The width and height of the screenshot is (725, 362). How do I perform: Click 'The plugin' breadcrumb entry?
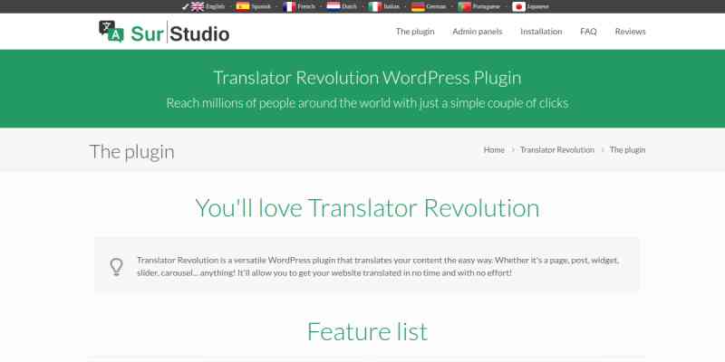coord(627,149)
